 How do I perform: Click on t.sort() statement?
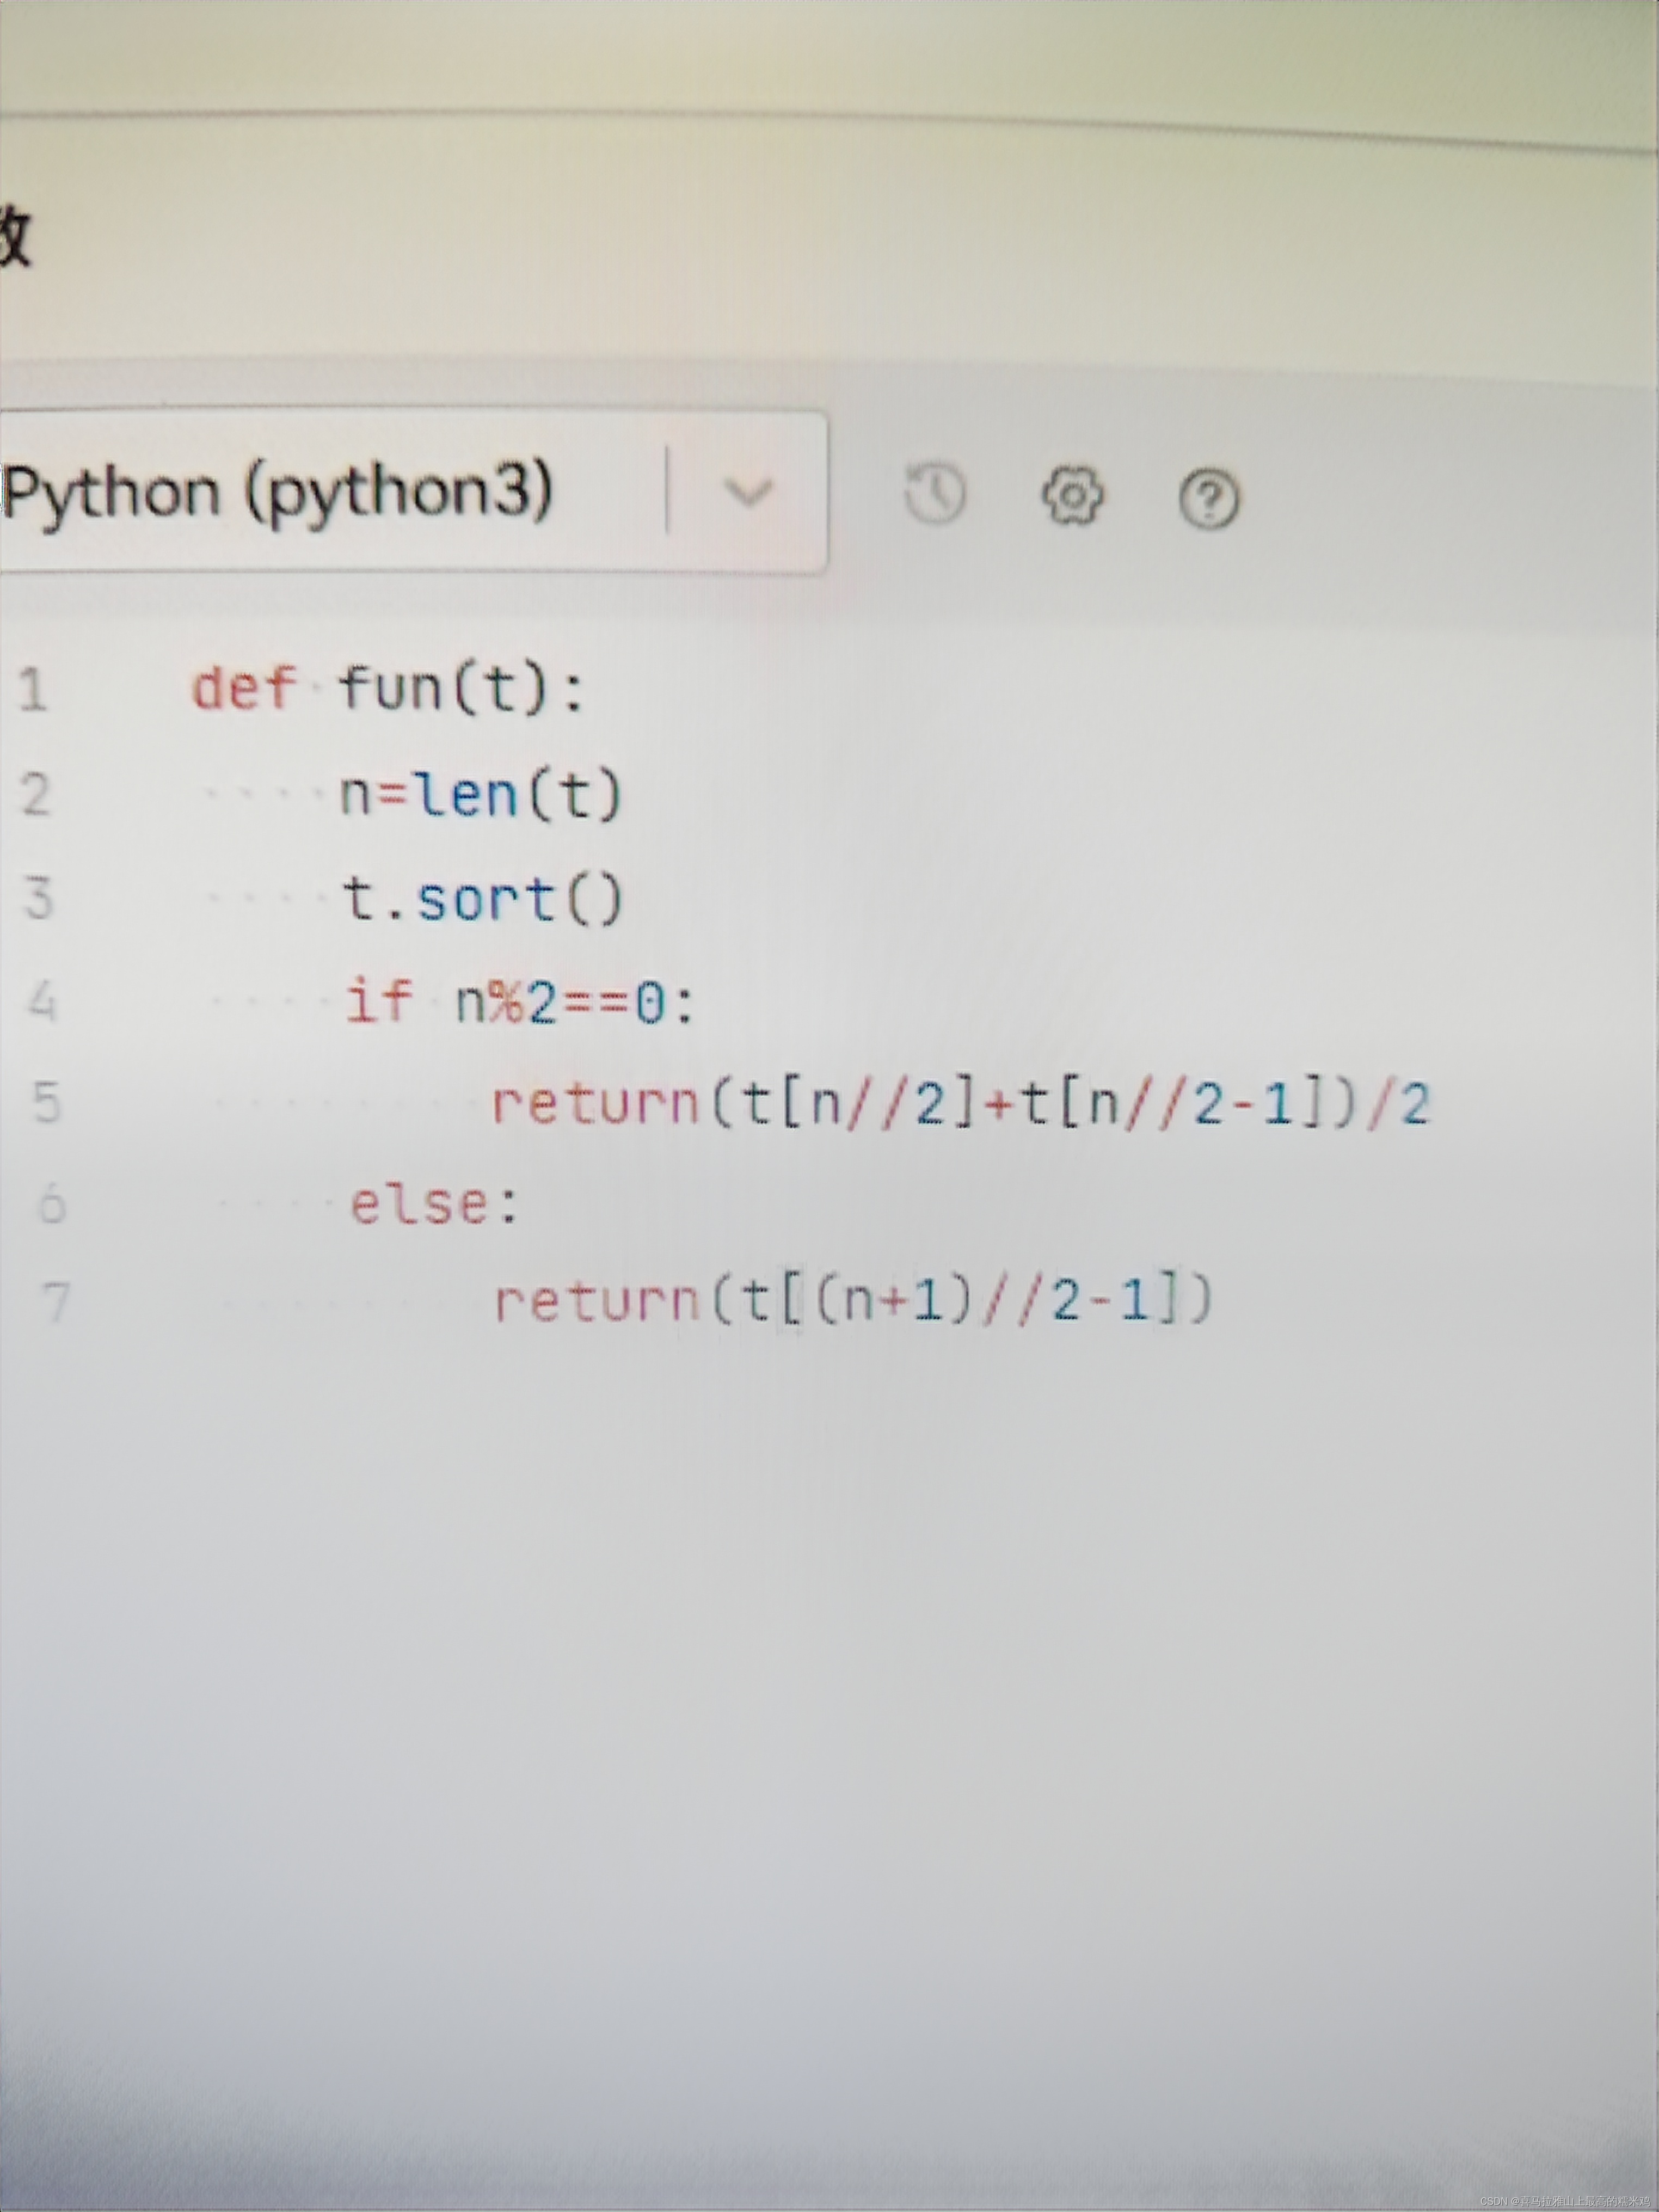482,899
